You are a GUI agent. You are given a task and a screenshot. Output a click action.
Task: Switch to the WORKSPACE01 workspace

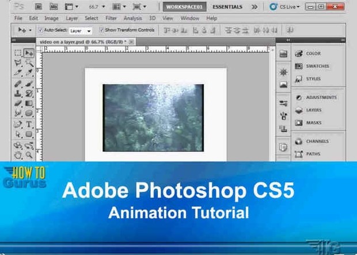pos(184,7)
